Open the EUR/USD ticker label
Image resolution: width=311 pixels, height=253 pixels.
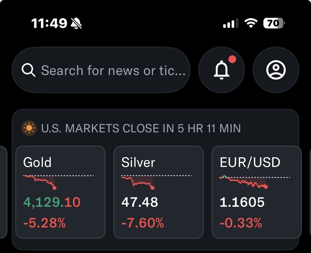click(x=250, y=162)
